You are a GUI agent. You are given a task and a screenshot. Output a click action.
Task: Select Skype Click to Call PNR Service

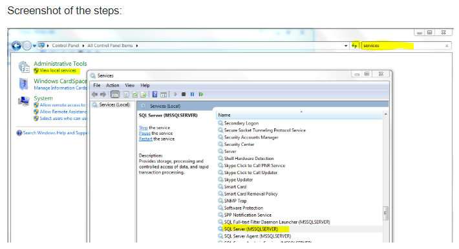pyautogui.click(x=254, y=165)
